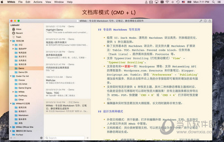Expand the MWeb Official Site folder
This screenshot has width=224, height=142.
tap(11, 127)
